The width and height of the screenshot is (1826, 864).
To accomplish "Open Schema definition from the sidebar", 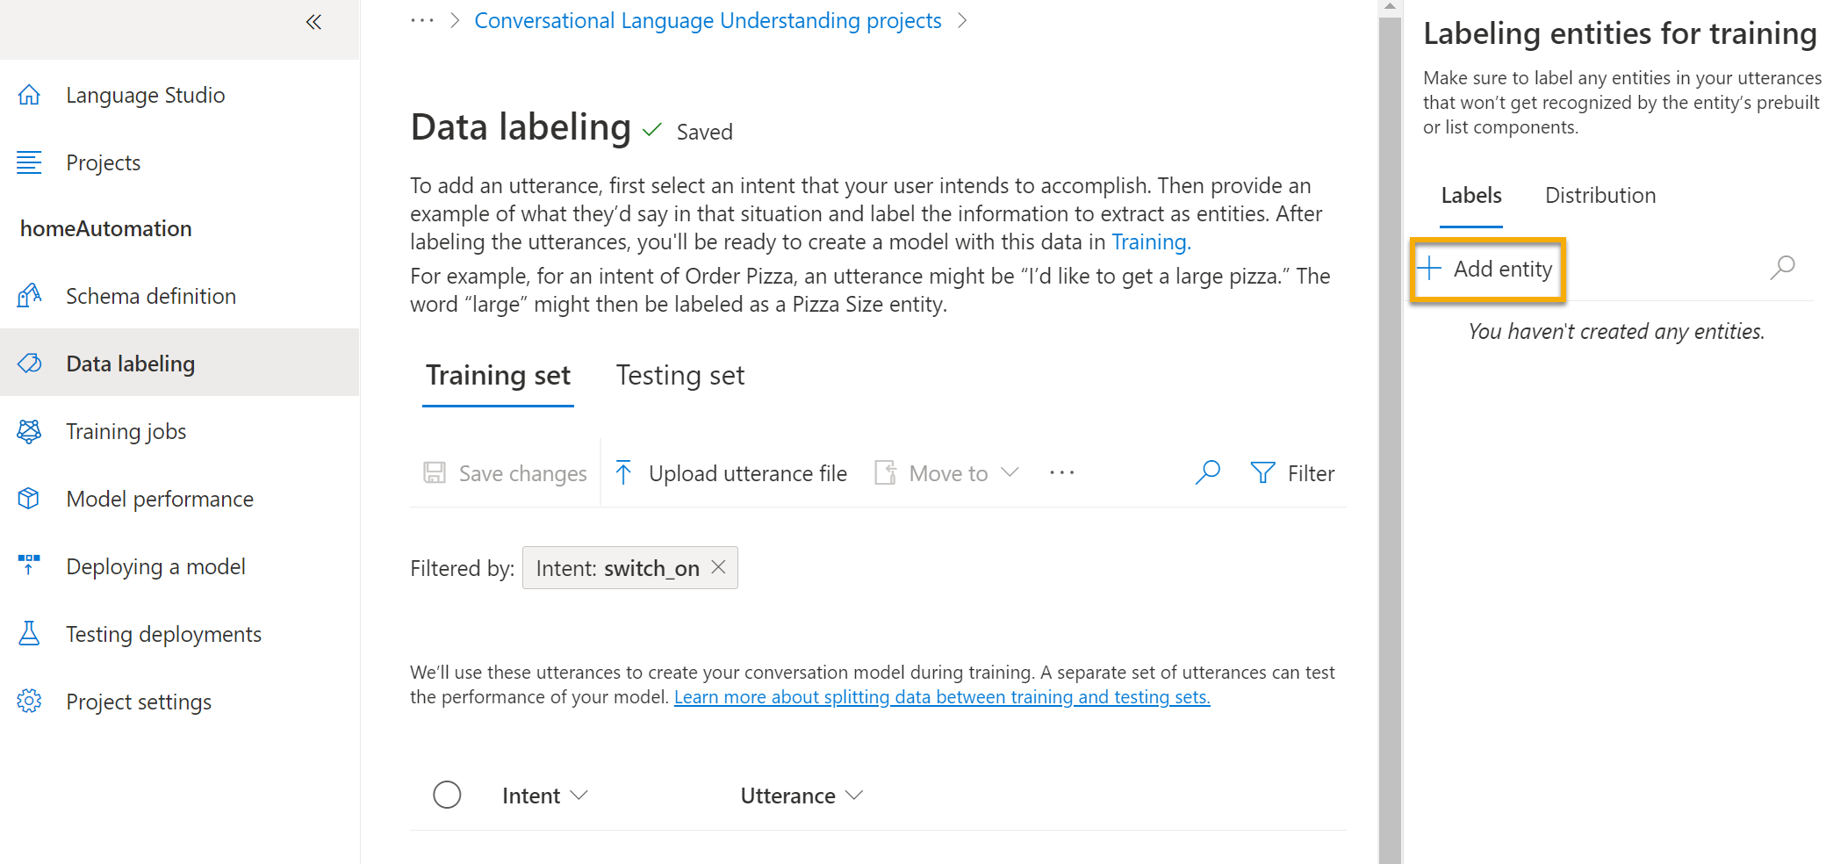I will click(150, 296).
